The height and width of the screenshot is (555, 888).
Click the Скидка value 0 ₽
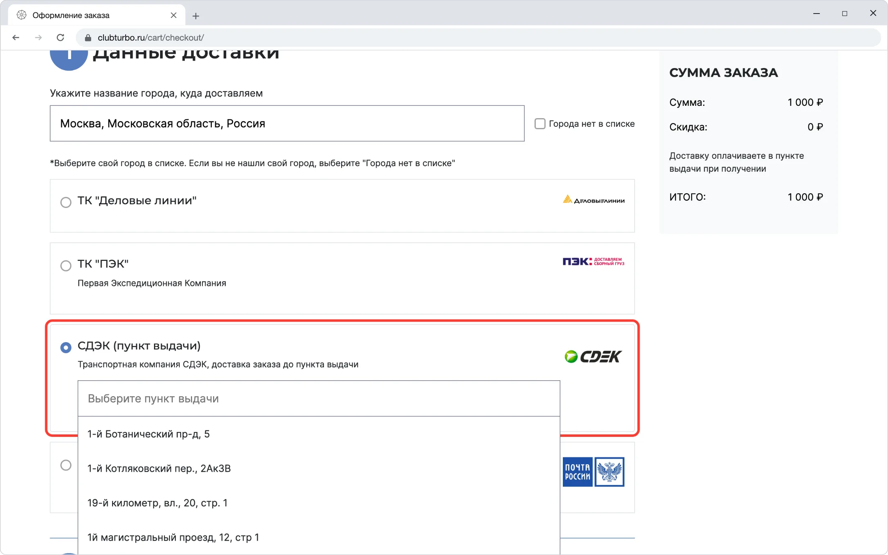815,127
